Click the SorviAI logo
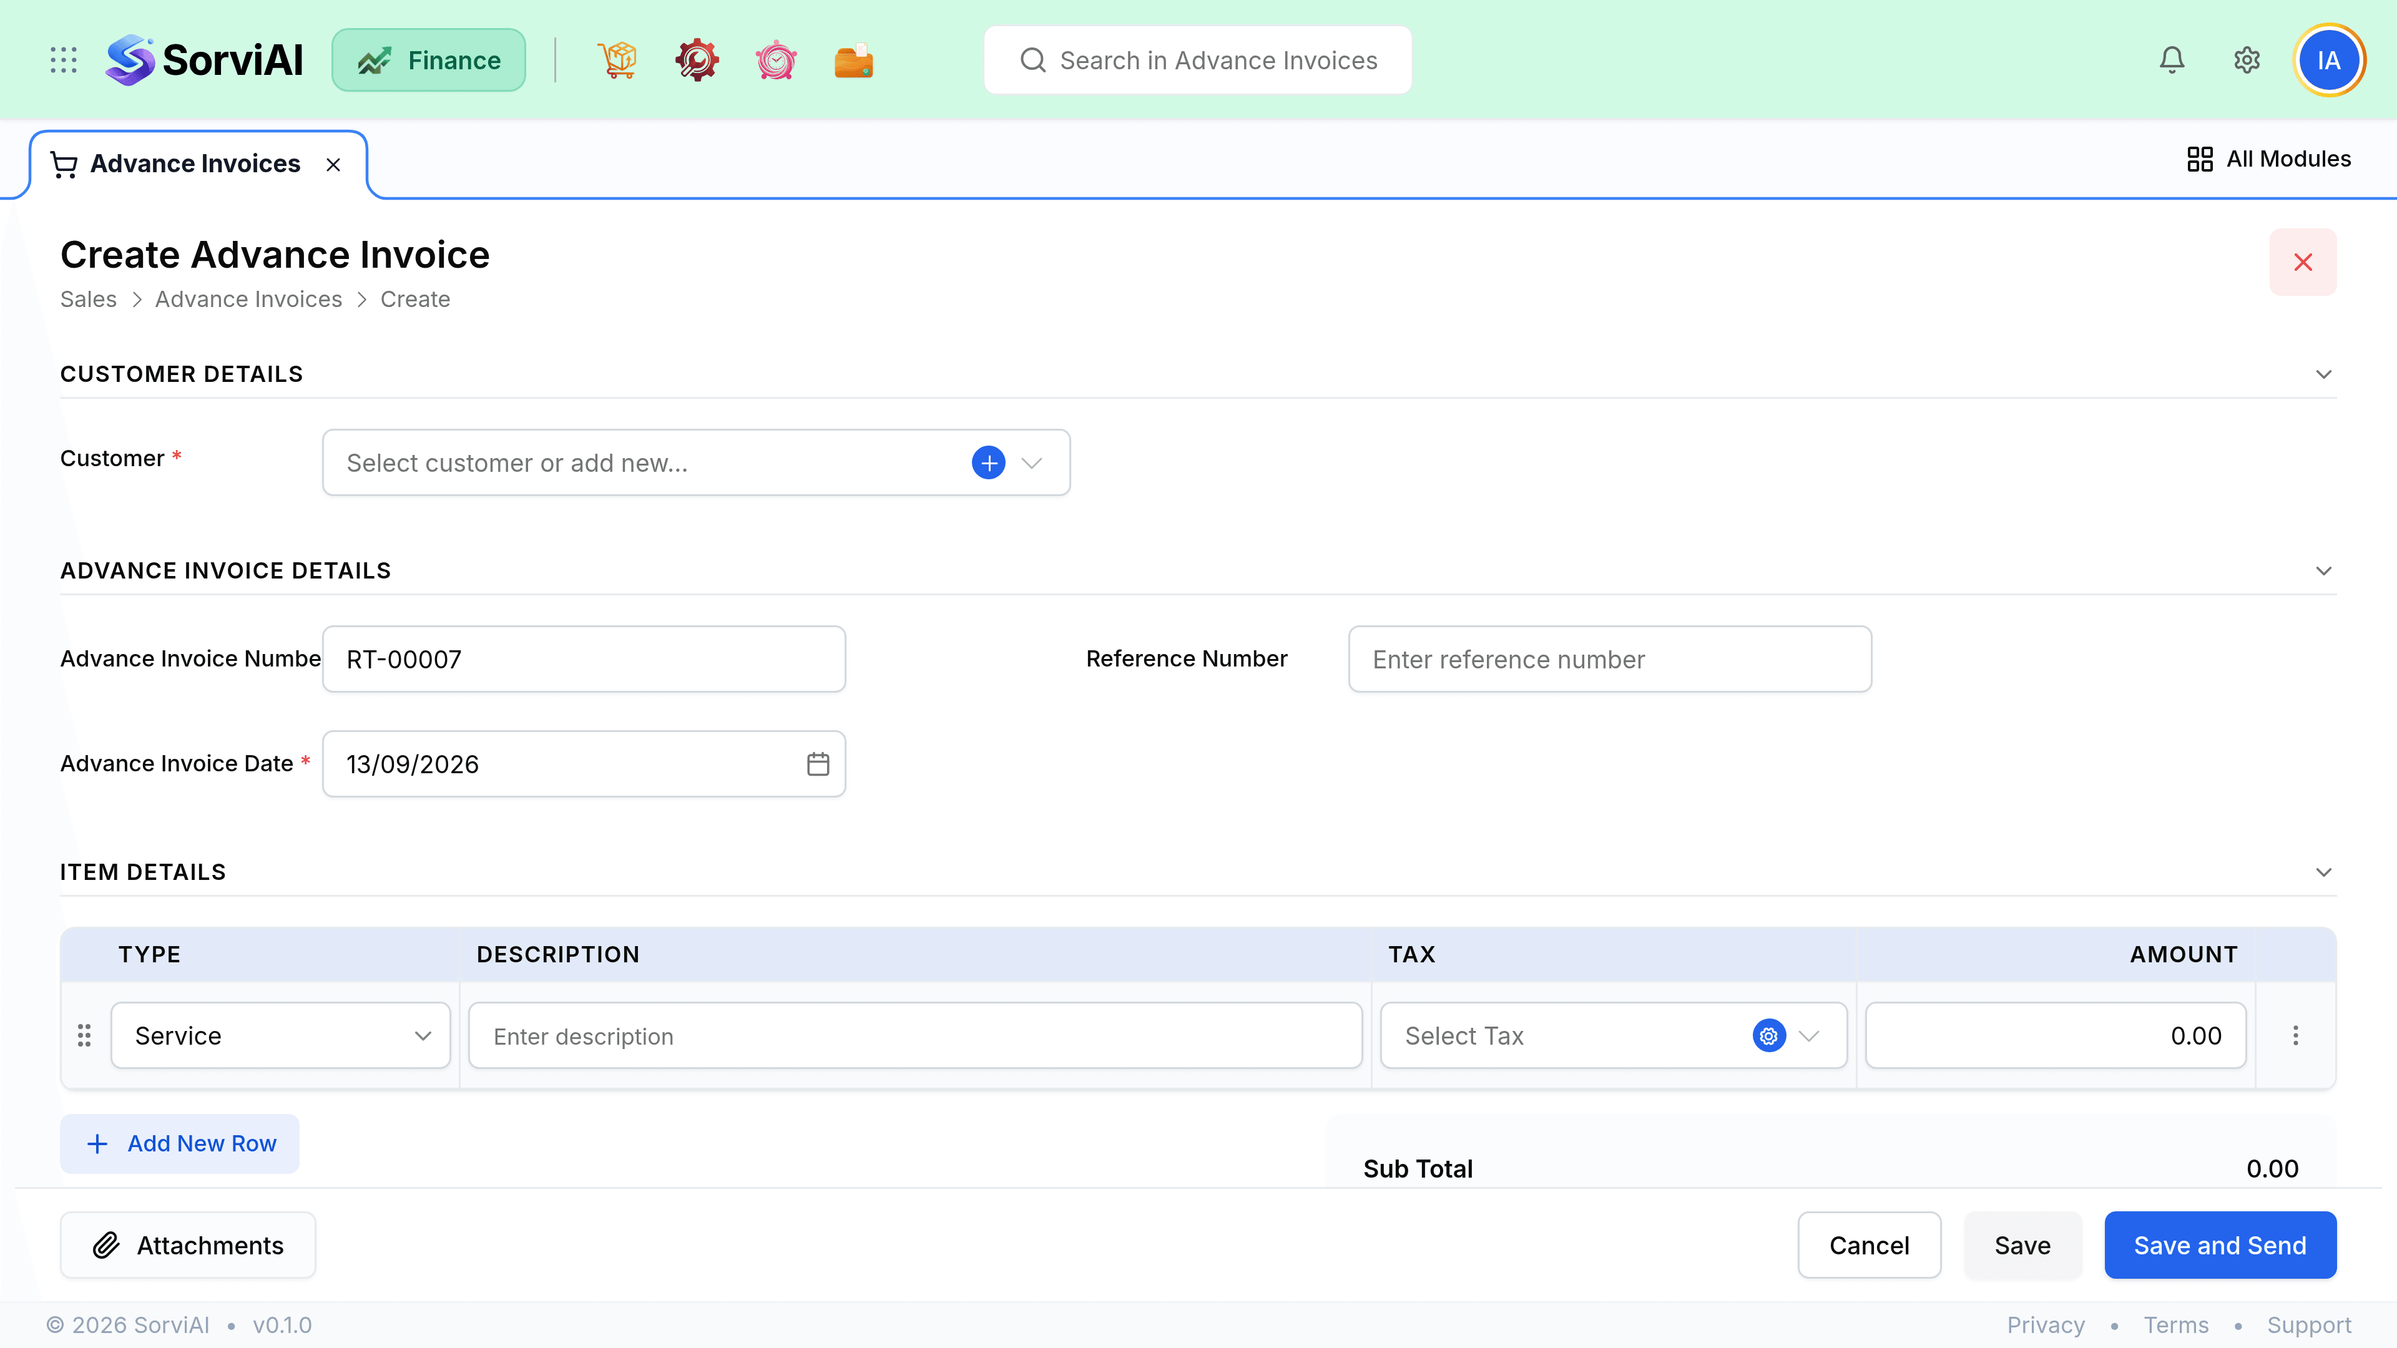This screenshot has height=1348, width=2397. [205, 61]
